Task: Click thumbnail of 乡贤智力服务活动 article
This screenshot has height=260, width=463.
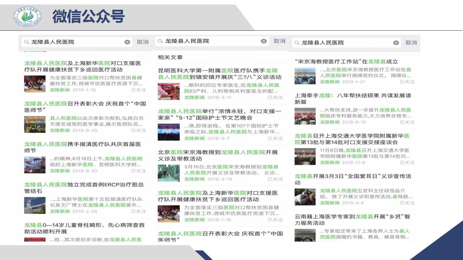Action: [305, 235]
